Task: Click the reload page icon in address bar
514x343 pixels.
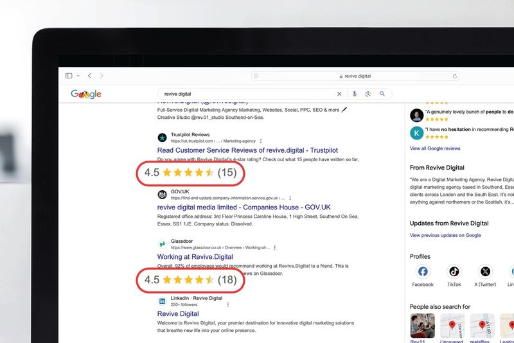Action: [455, 76]
